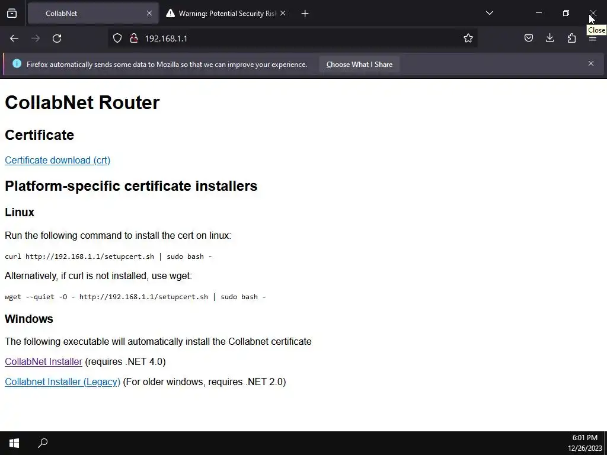This screenshot has height=455, width=607.
Task: Open a new tab with plus icon
Action: [x=305, y=14]
